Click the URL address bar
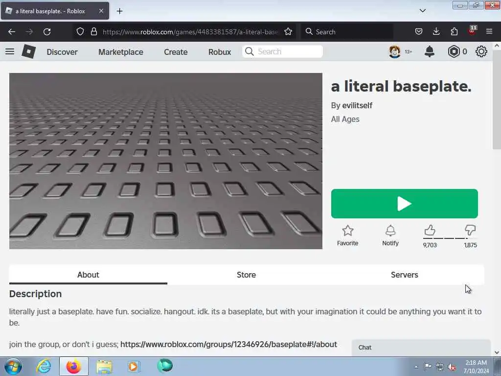The height and width of the screenshot is (376, 501). point(190,32)
